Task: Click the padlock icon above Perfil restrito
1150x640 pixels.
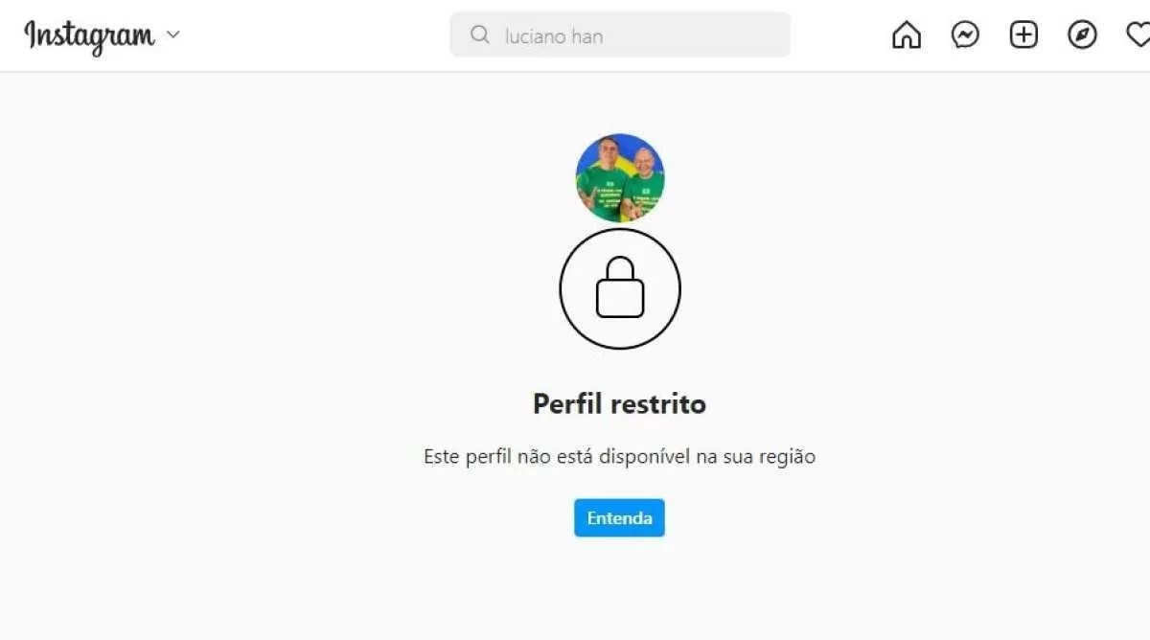Action: point(620,286)
